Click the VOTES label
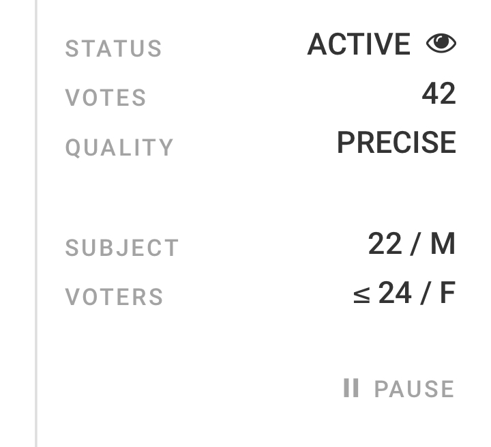This screenshot has width=491, height=447. pos(106,98)
